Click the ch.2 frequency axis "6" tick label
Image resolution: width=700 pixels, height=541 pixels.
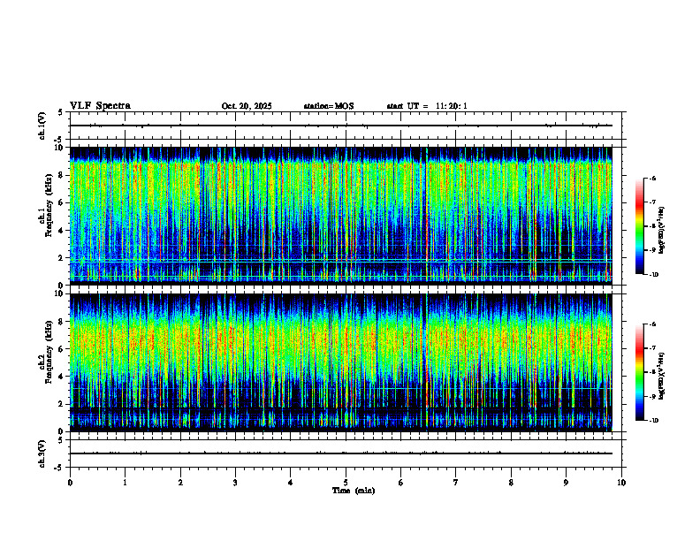pos(61,349)
